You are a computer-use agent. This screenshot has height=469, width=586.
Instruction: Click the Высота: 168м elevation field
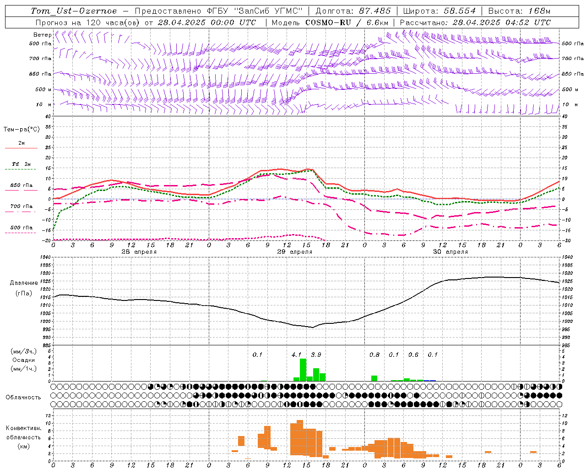point(519,11)
